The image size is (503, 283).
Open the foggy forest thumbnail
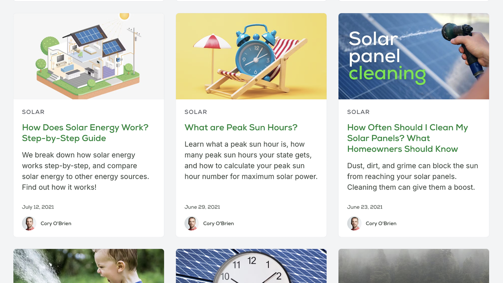coord(413,266)
